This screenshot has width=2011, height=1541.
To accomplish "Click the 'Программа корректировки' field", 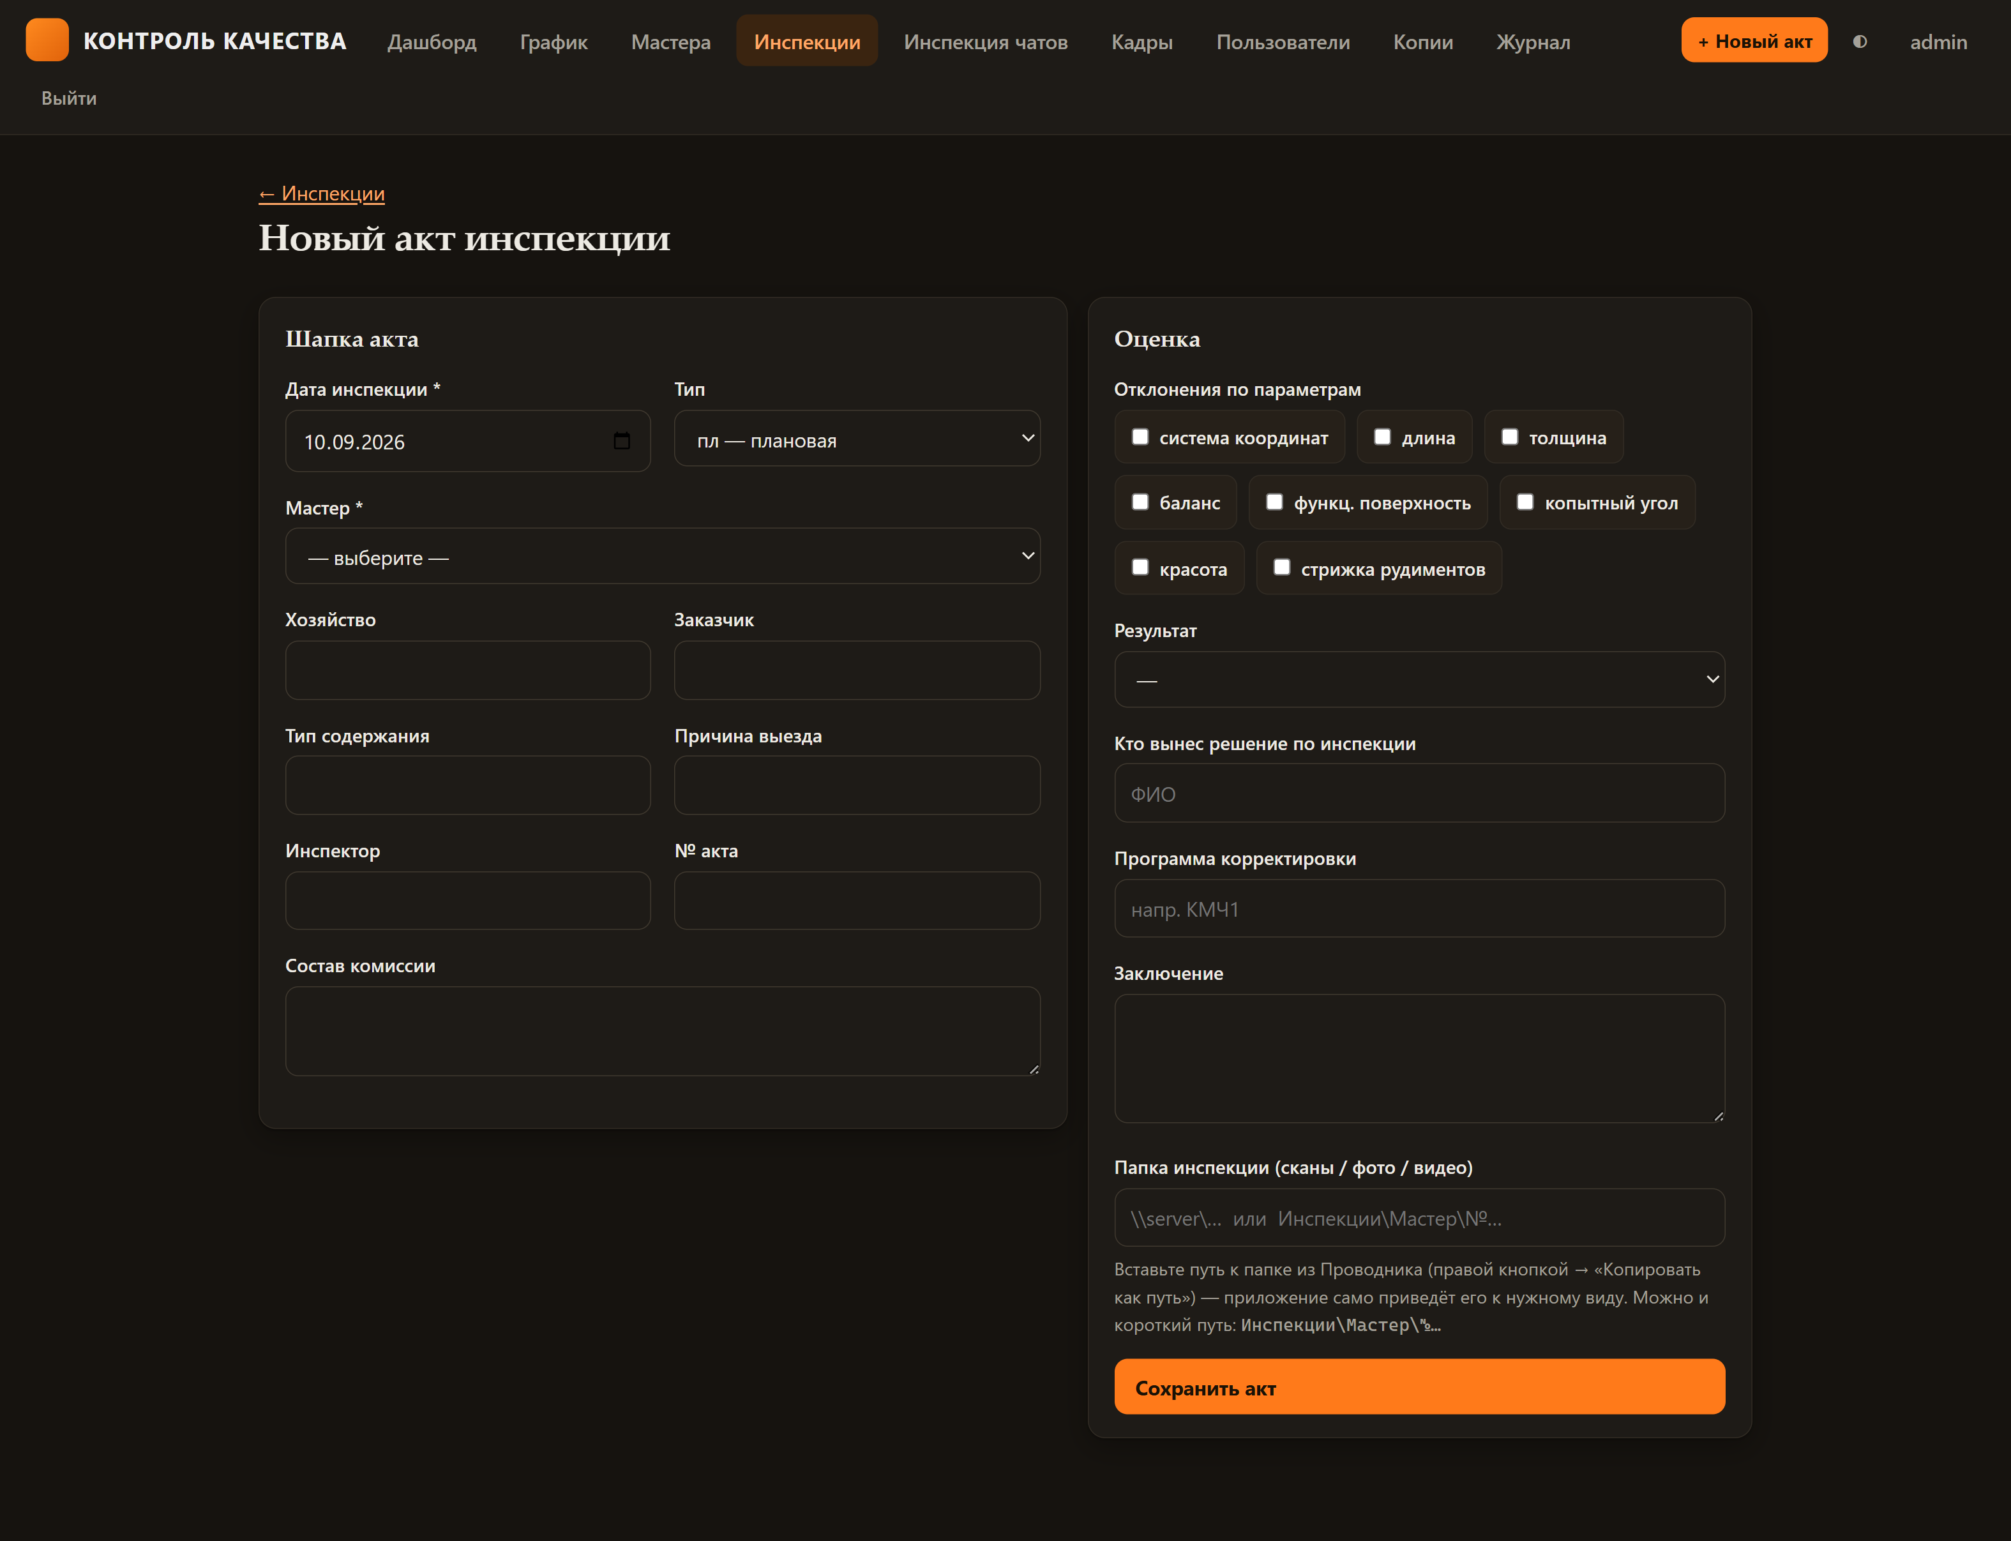I will pos(1419,909).
